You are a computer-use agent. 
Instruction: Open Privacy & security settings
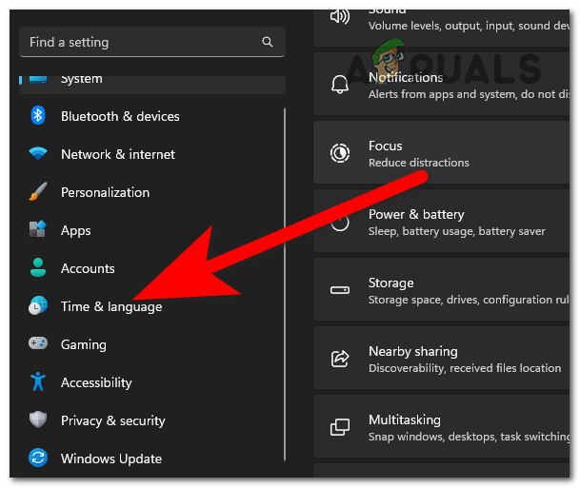pos(152,420)
